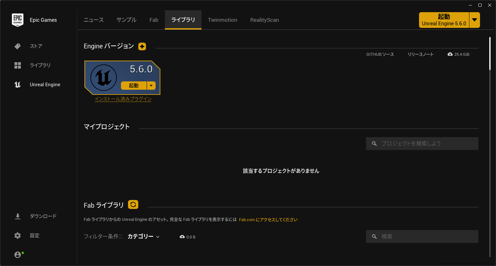Select Unreal Engine in the sidebar
This screenshot has height=266, width=496.
45,85
